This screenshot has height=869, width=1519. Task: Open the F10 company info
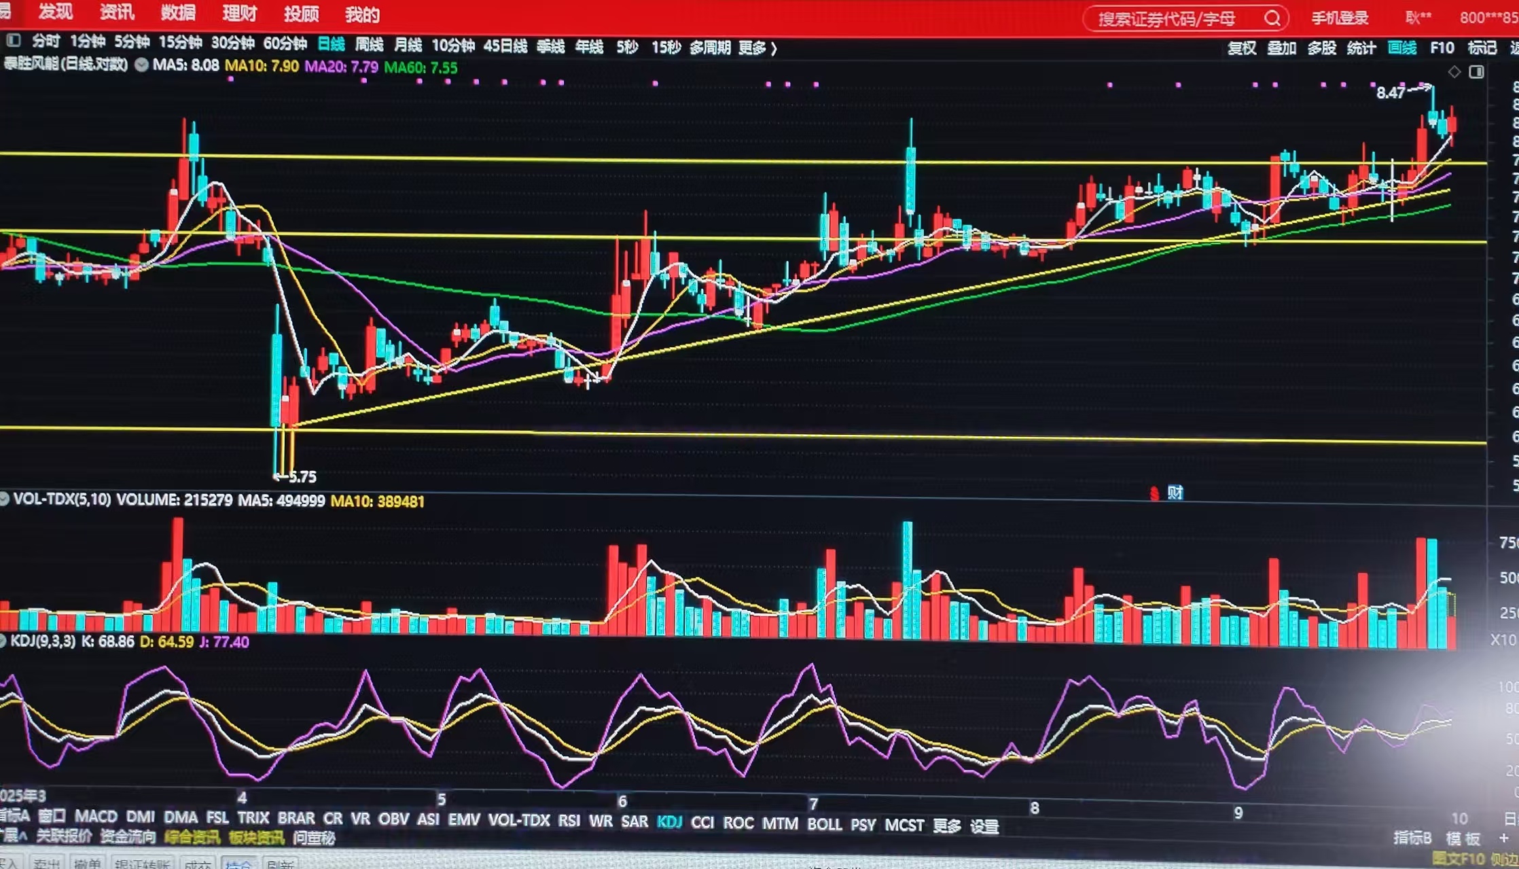click(x=1442, y=48)
